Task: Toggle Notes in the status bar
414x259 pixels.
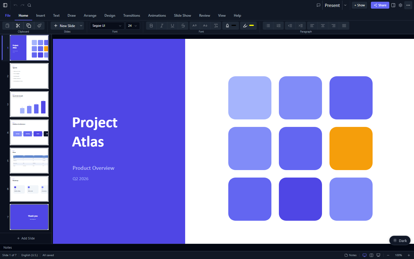Action: click(x=350, y=255)
